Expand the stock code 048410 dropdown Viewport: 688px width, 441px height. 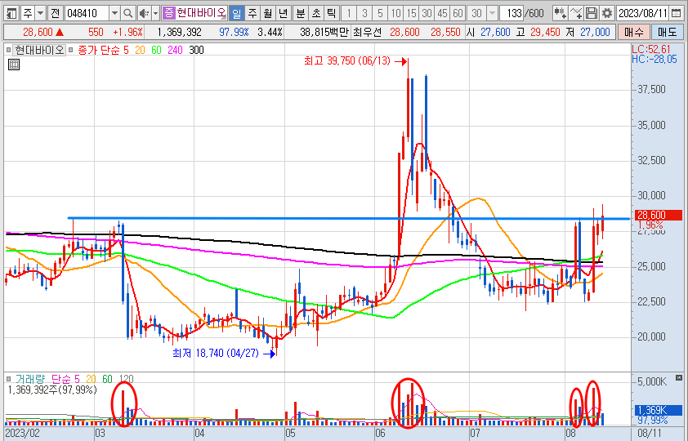(114, 13)
